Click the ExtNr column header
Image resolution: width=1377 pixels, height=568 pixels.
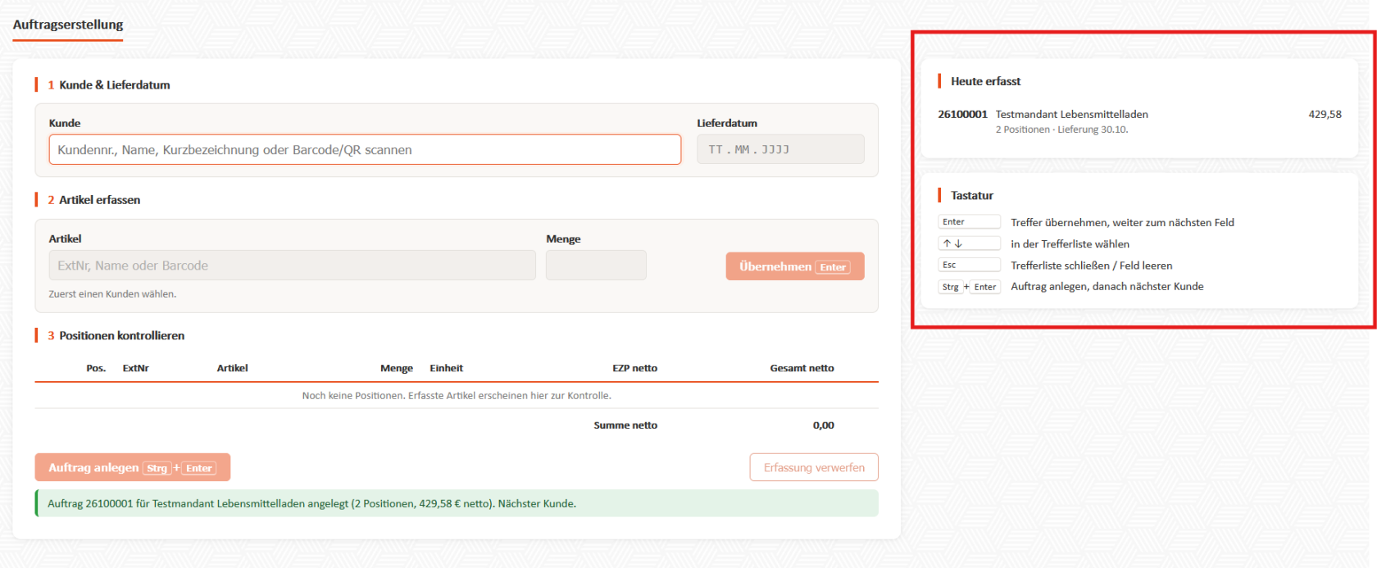pyautogui.click(x=136, y=368)
